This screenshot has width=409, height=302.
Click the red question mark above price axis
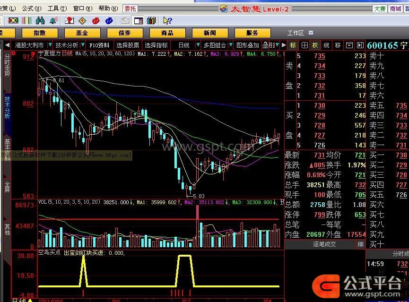(x=33, y=54)
